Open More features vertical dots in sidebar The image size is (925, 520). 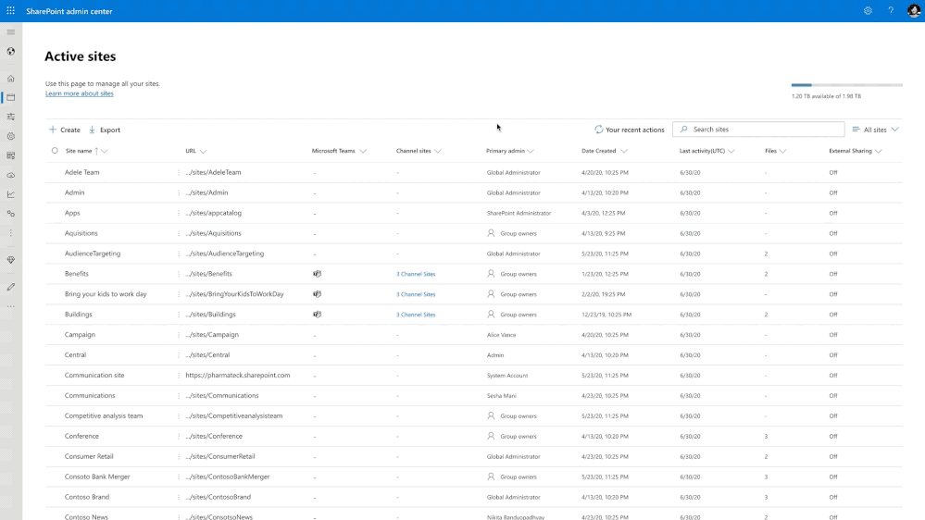coord(10,233)
